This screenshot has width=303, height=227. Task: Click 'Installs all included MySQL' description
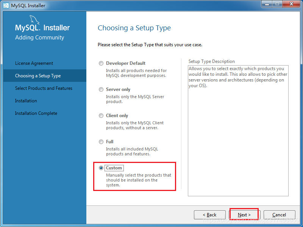[x=132, y=152]
